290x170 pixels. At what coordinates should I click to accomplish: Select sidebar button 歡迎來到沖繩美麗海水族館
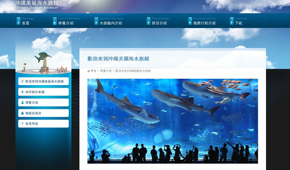pyautogui.click(x=43, y=81)
